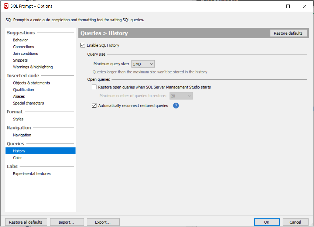
Task: Open Special characters options
Action: click(29, 103)
